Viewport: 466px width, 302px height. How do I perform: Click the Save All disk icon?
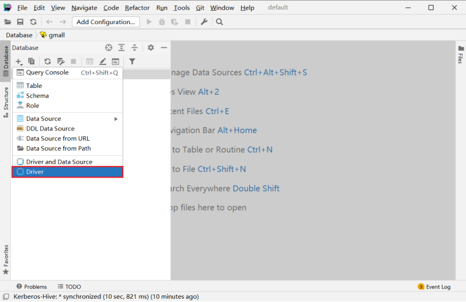coord(20,22)
